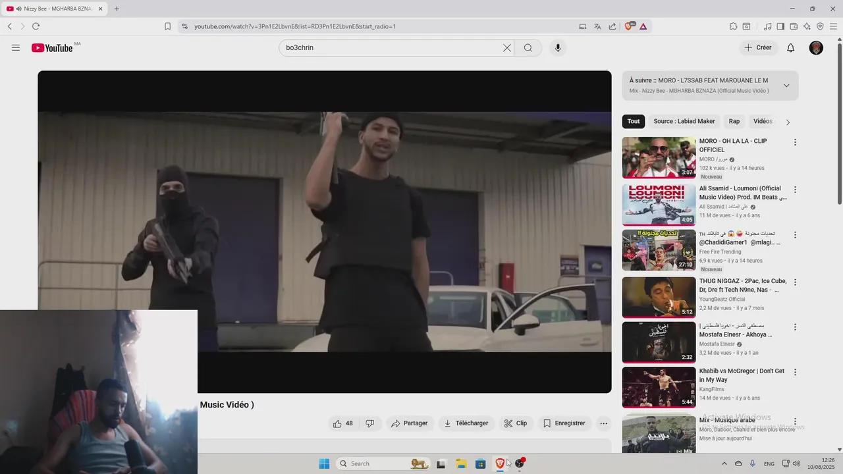The height and width of the screenshot is (474, 843).
Task: Open File Explorer from taskbar
Action: pyautogui.click(x=461, y=463)
